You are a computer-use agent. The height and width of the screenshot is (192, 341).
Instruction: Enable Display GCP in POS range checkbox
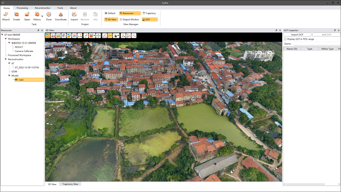point(285,39)
